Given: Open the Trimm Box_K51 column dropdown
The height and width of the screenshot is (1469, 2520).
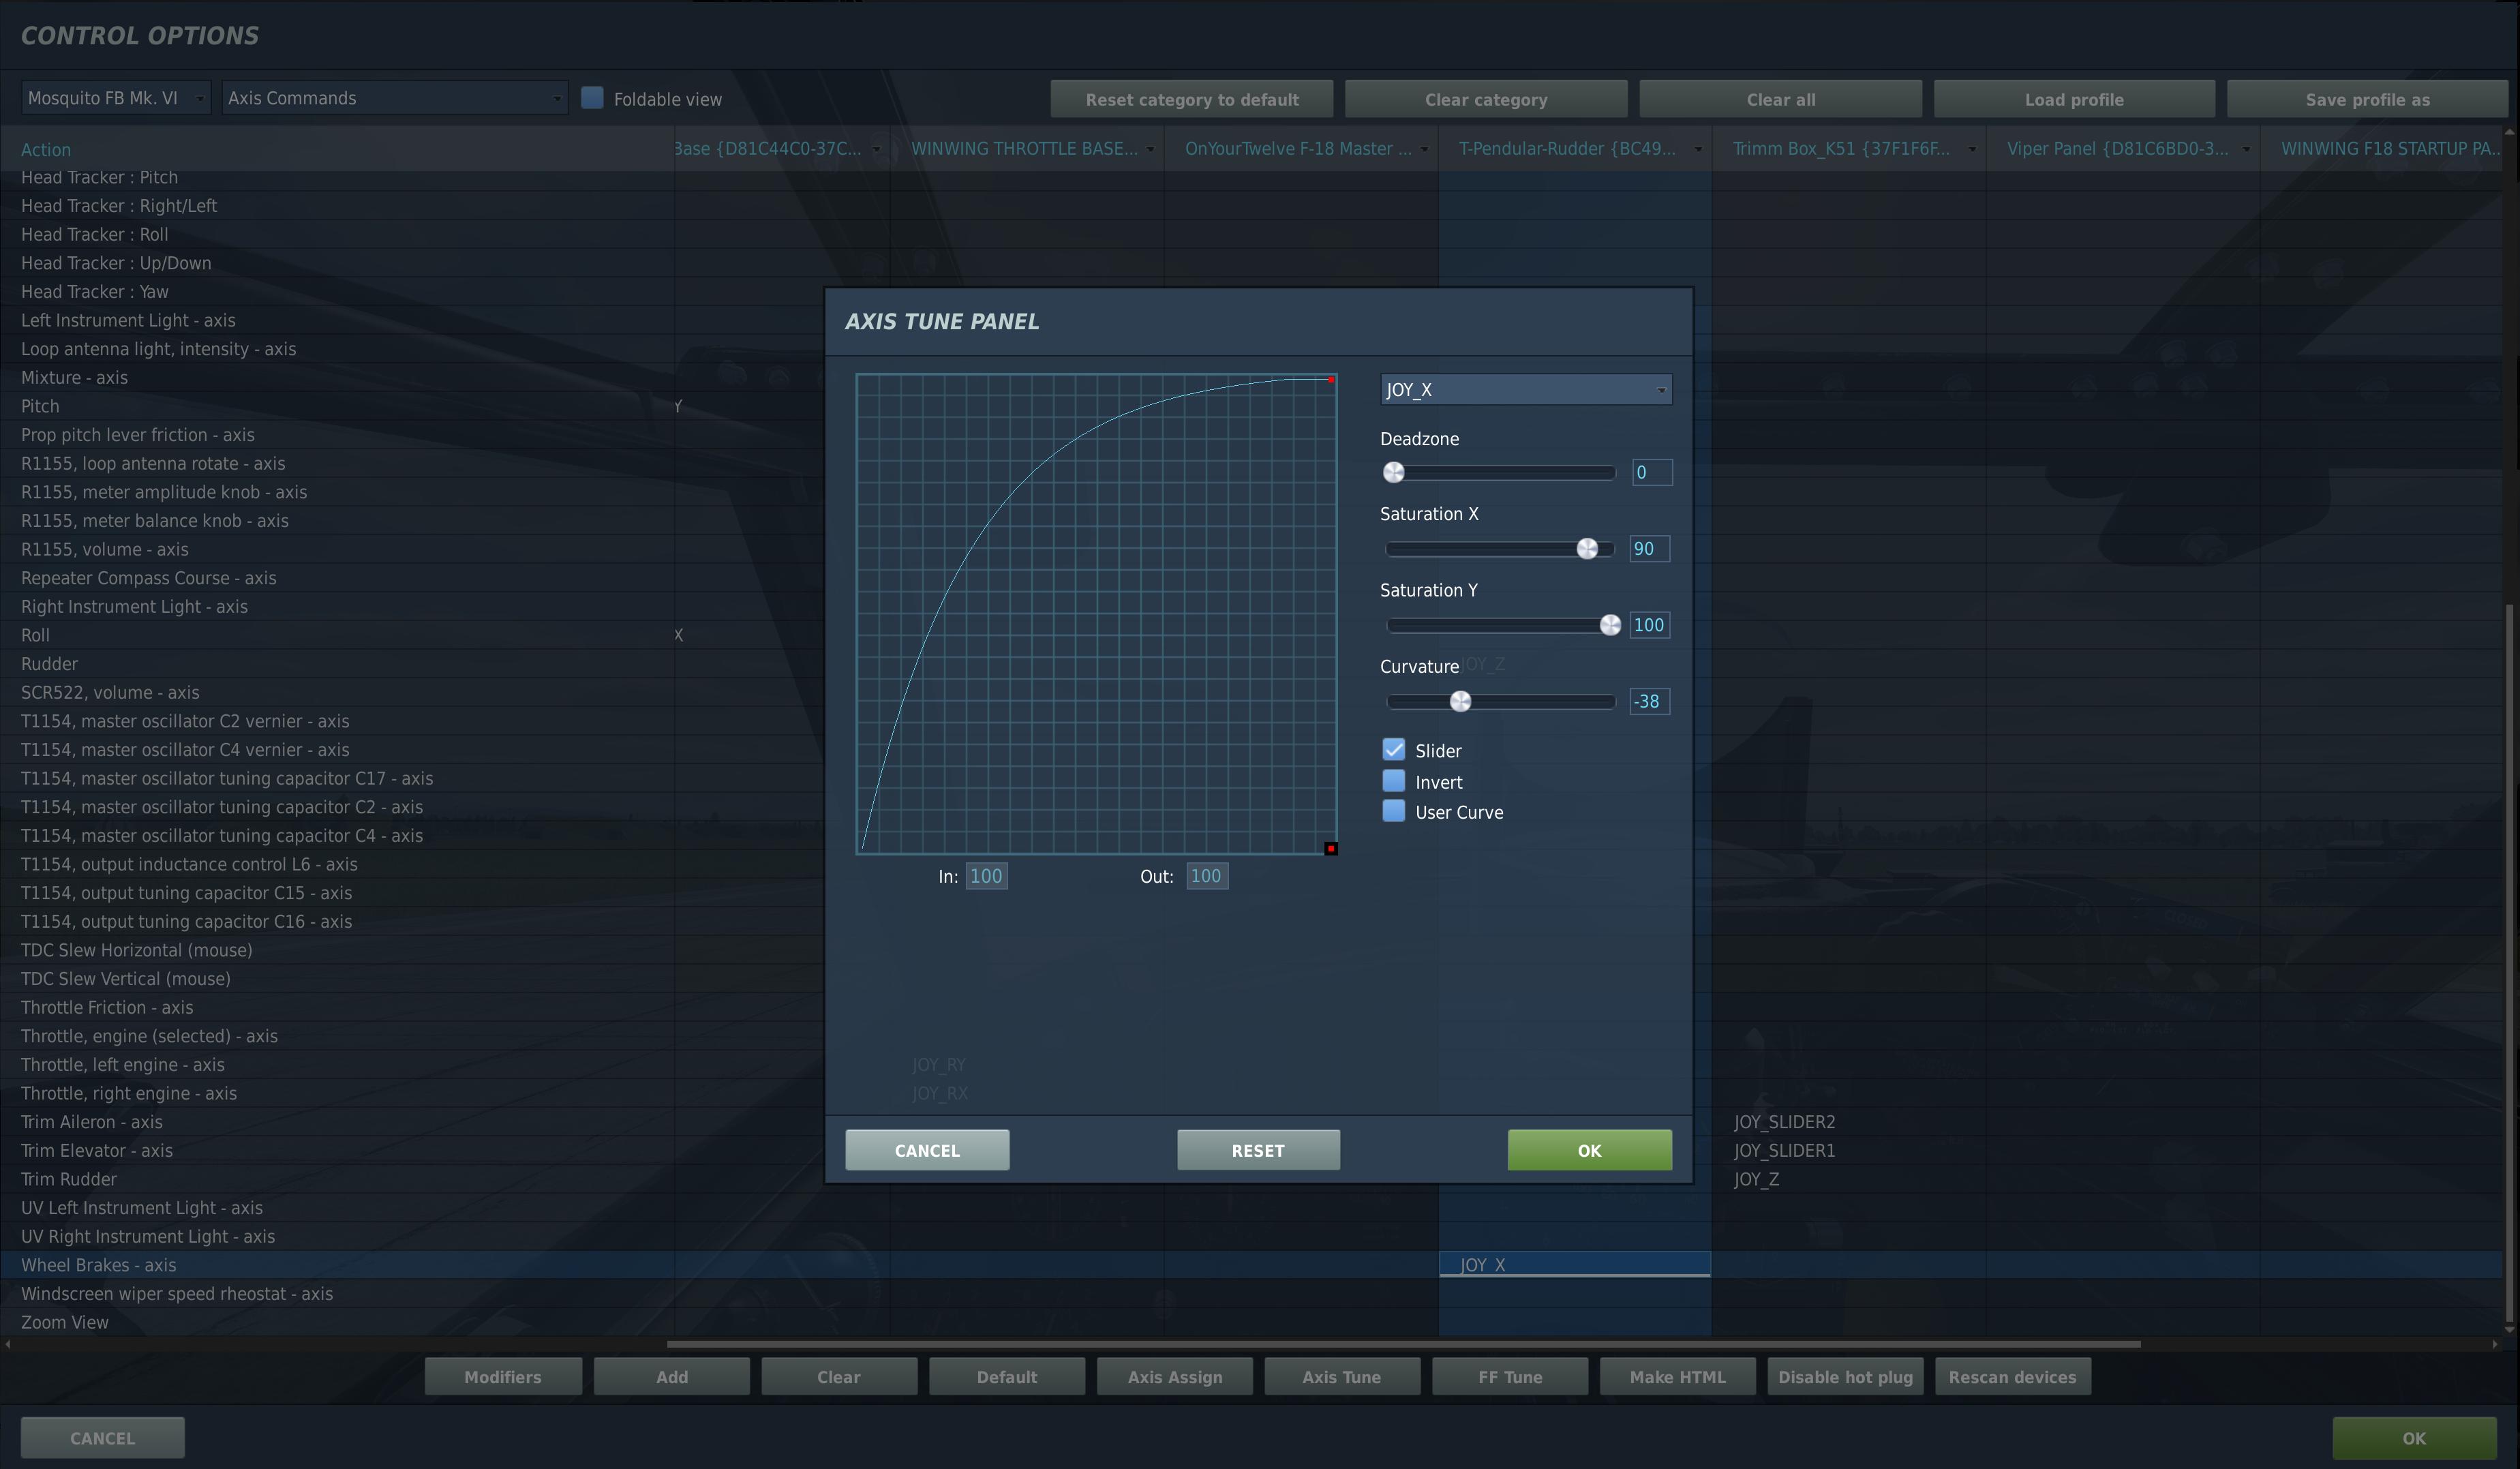Looking at the screenshot, I should [x=1972, y=149].
